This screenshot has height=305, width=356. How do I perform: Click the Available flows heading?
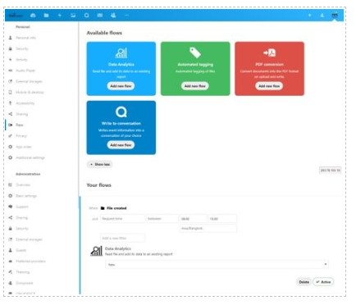coord(104,33)
